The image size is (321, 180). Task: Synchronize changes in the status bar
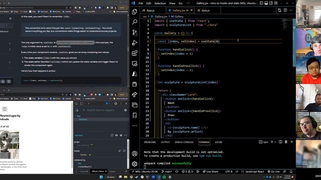click(177, 171)
